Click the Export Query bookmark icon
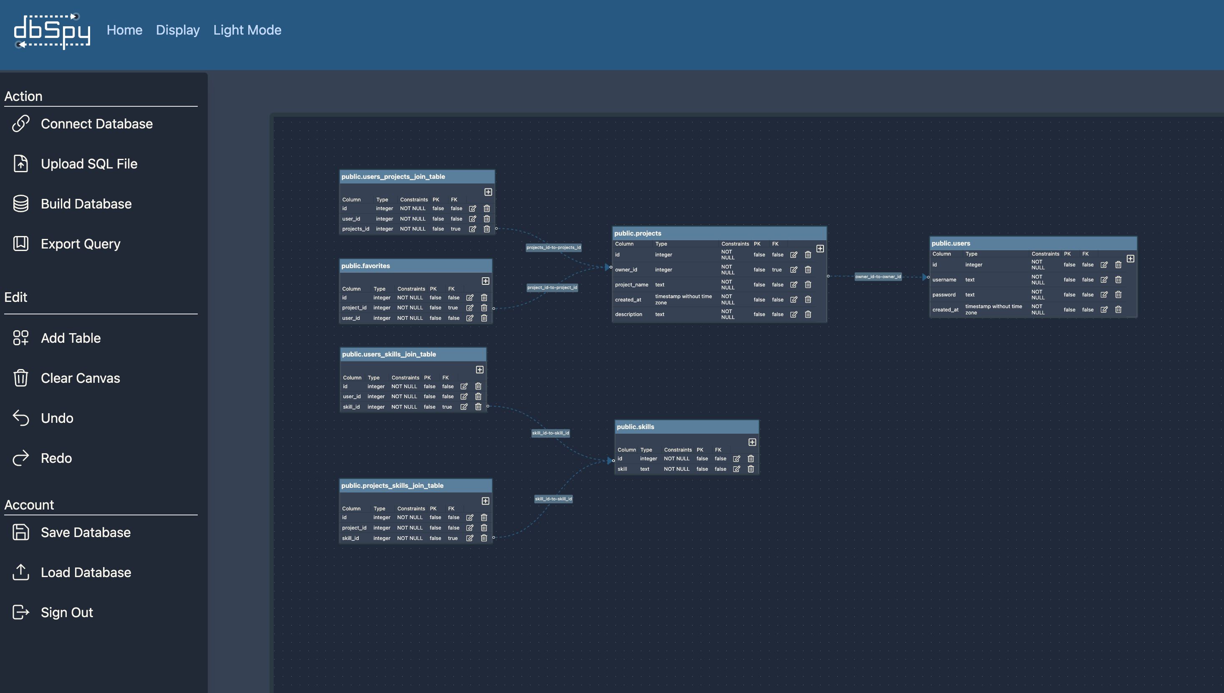The image size is (1224, 693). [20, 244]
